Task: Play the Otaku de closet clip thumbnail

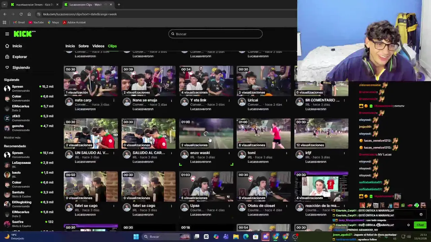Action: [264, 186]
